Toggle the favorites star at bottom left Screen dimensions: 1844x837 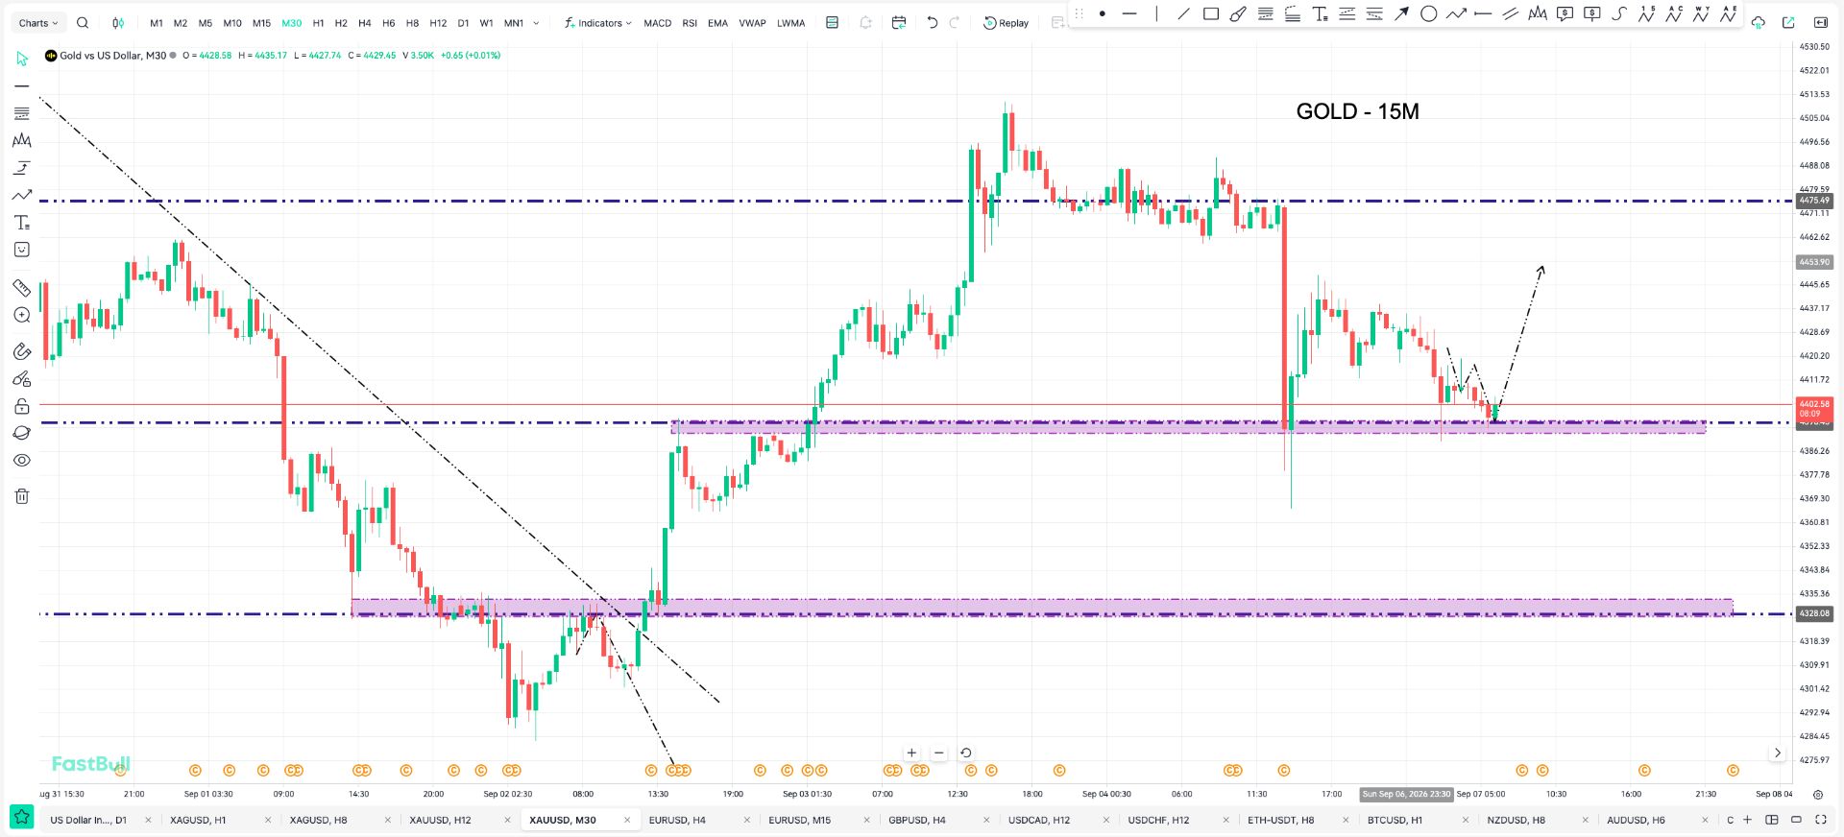click(x=21, y=818)
